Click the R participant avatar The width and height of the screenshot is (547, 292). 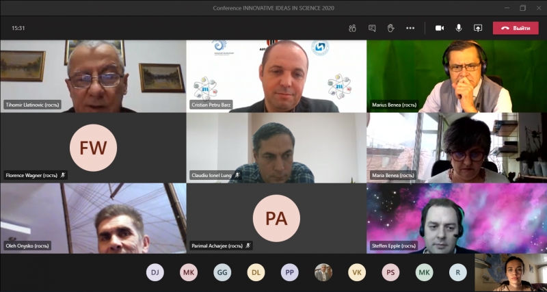pos(457,272)
